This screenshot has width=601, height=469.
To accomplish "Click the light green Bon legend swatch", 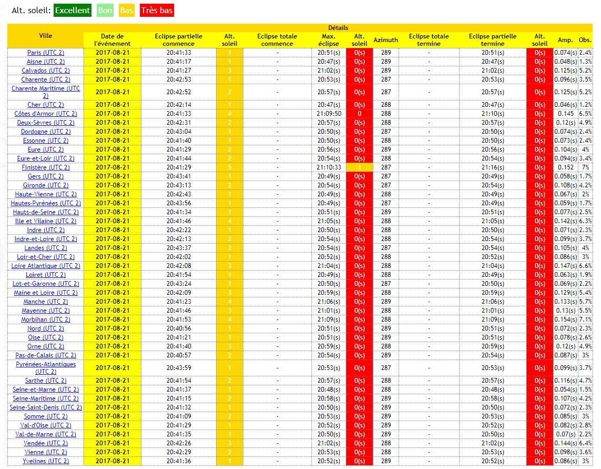I will click(105, 11).
